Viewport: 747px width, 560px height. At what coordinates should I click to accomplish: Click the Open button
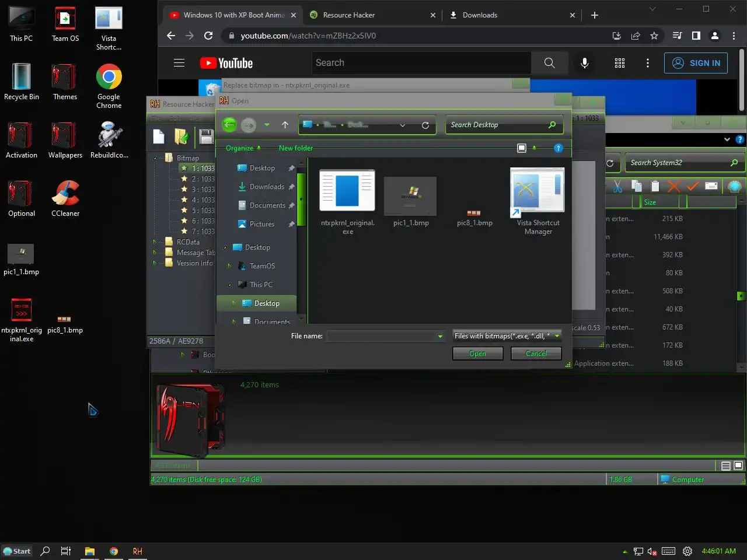click(x=477, y=353)
